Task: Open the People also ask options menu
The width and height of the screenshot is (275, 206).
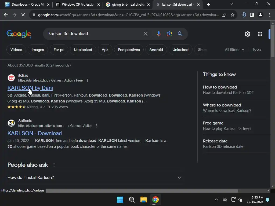Action: click(54, 165)
